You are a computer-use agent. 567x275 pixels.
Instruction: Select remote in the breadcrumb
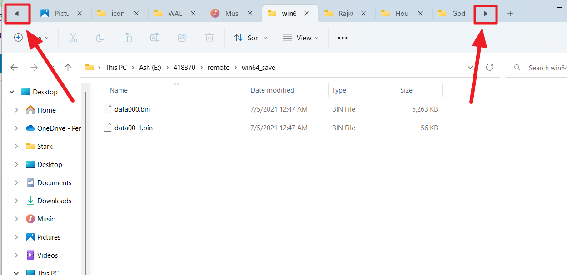pyautogui.click(x=219, y=68)
